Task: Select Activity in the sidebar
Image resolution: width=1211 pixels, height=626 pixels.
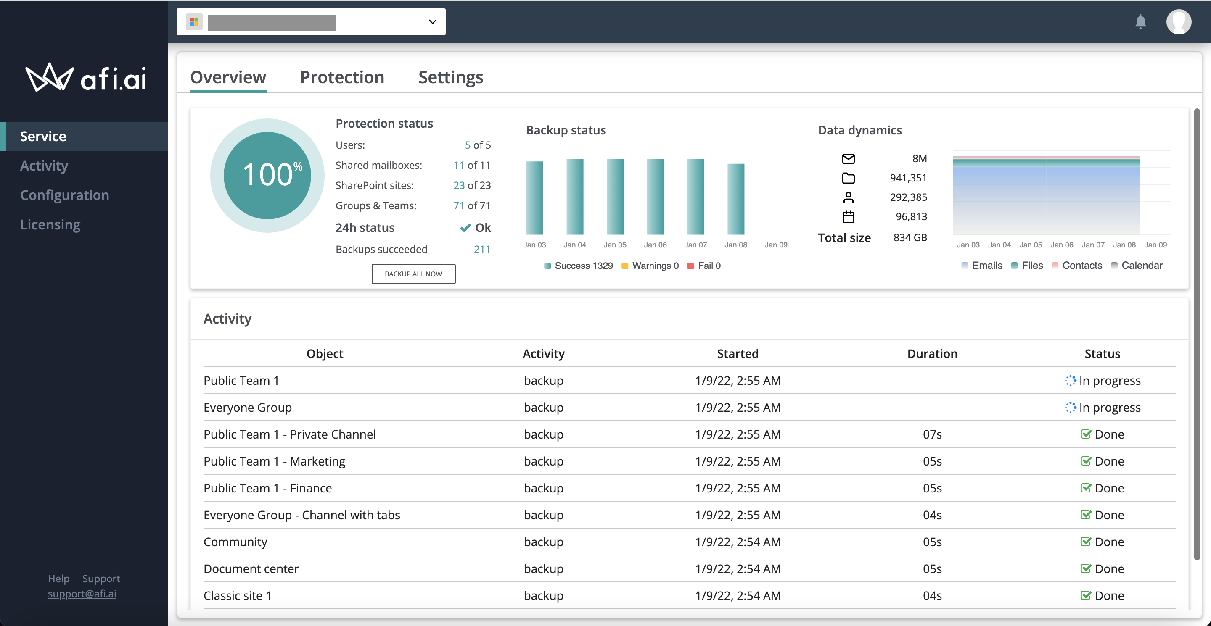Action: coord(44,166)
